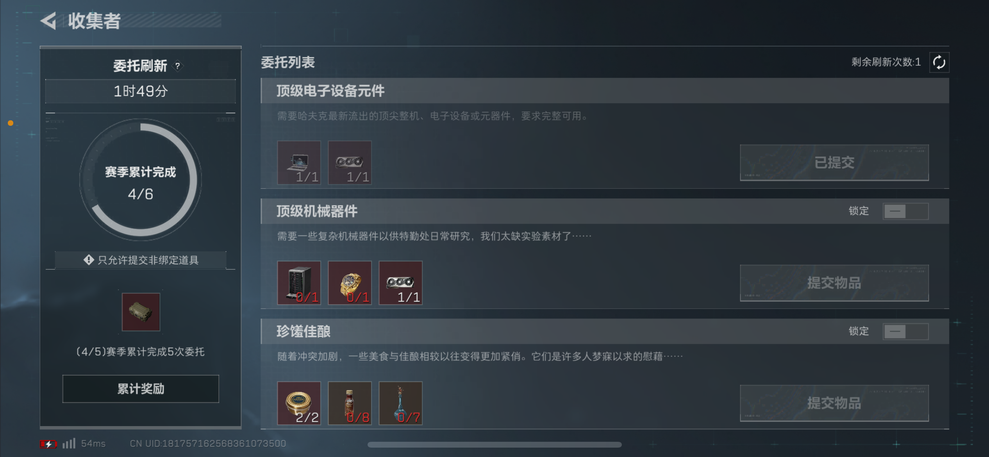Toggle the 锁定 switch for 珍馐佳酿
This screenshot has width=989, height=457.
tap(906, 332)
